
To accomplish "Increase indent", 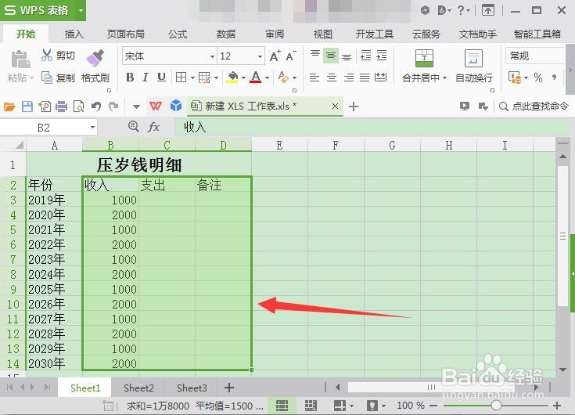I will (382, 56).
